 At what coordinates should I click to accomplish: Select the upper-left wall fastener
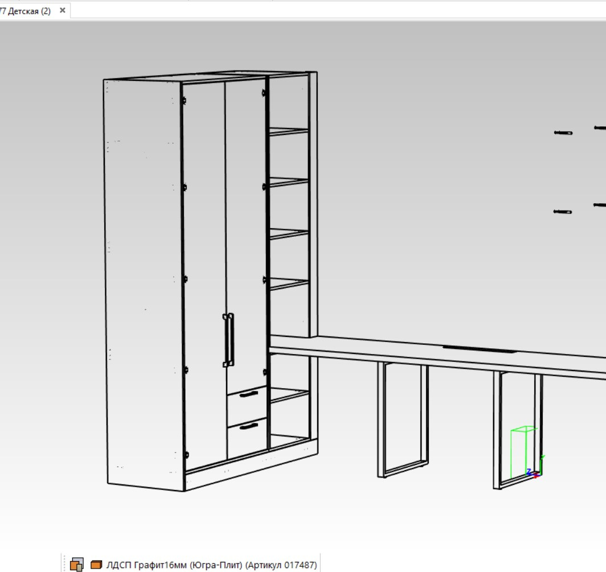(563, 133)
